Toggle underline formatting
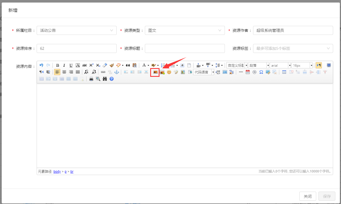The height and width of the screenshot is (204, 341). click(71, 65)
